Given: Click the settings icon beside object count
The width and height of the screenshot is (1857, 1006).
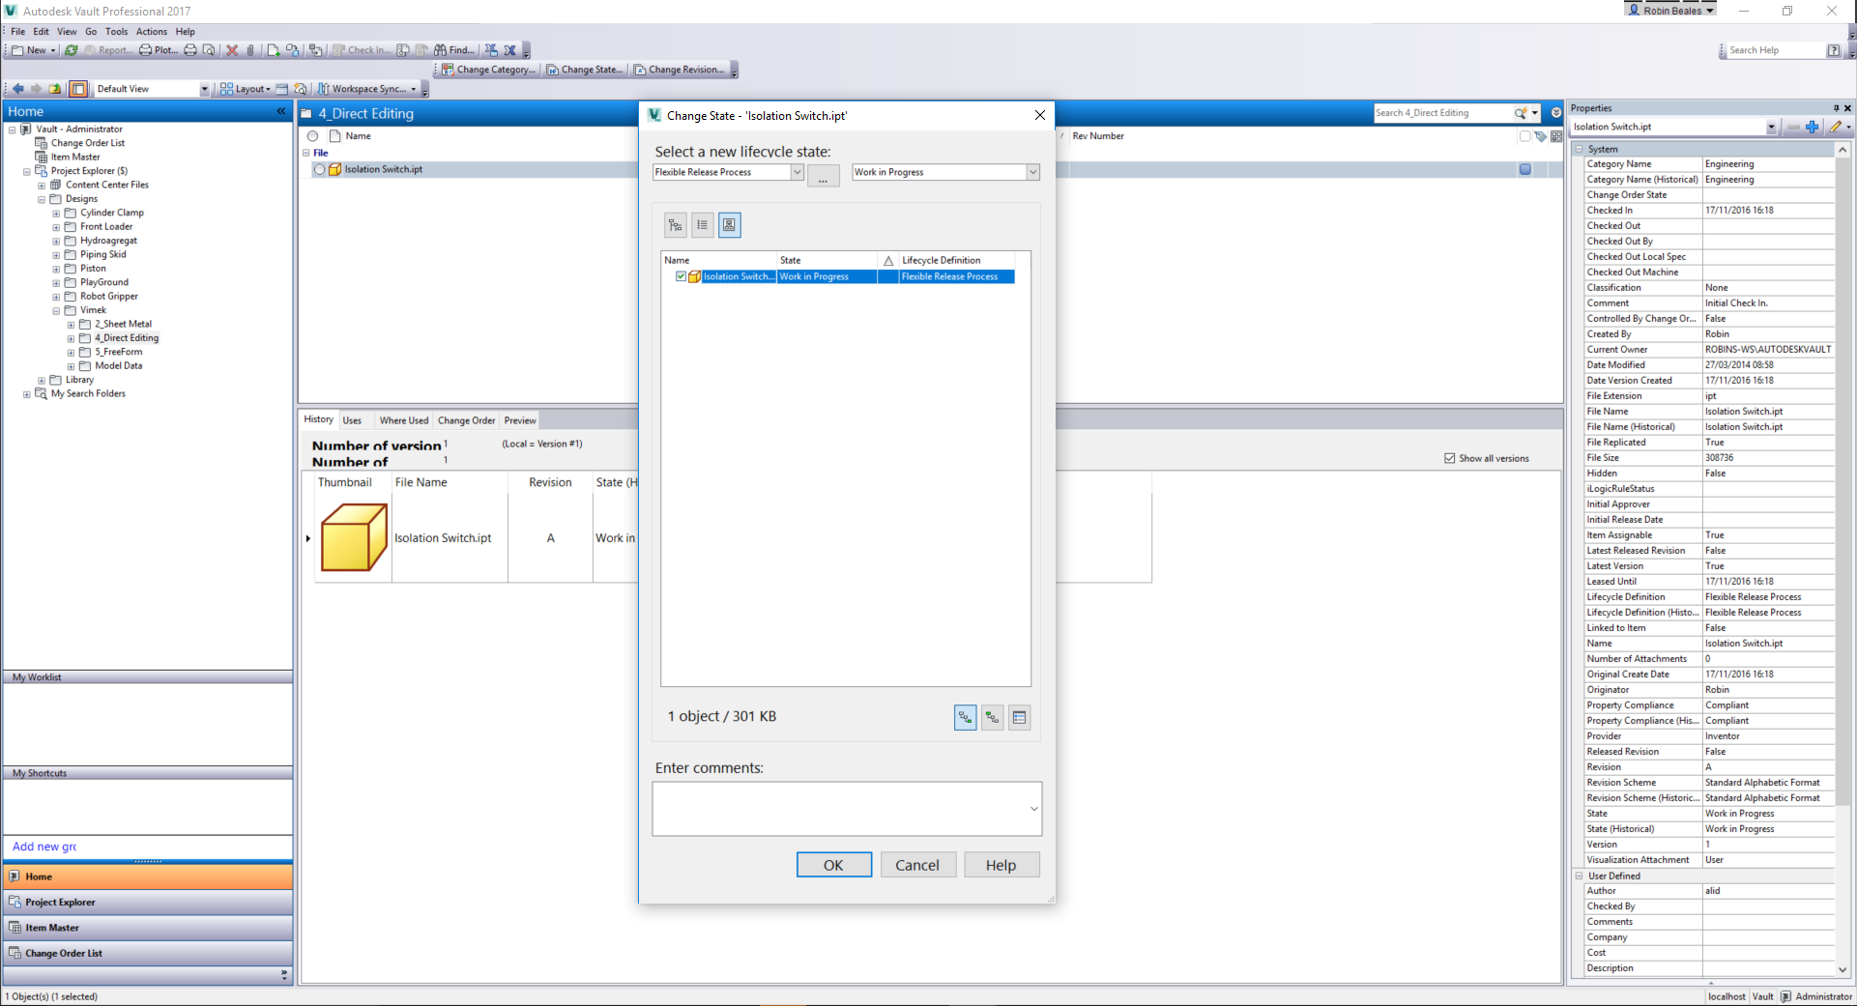Looking at the screenshot, I should (x=1019, y=717).
